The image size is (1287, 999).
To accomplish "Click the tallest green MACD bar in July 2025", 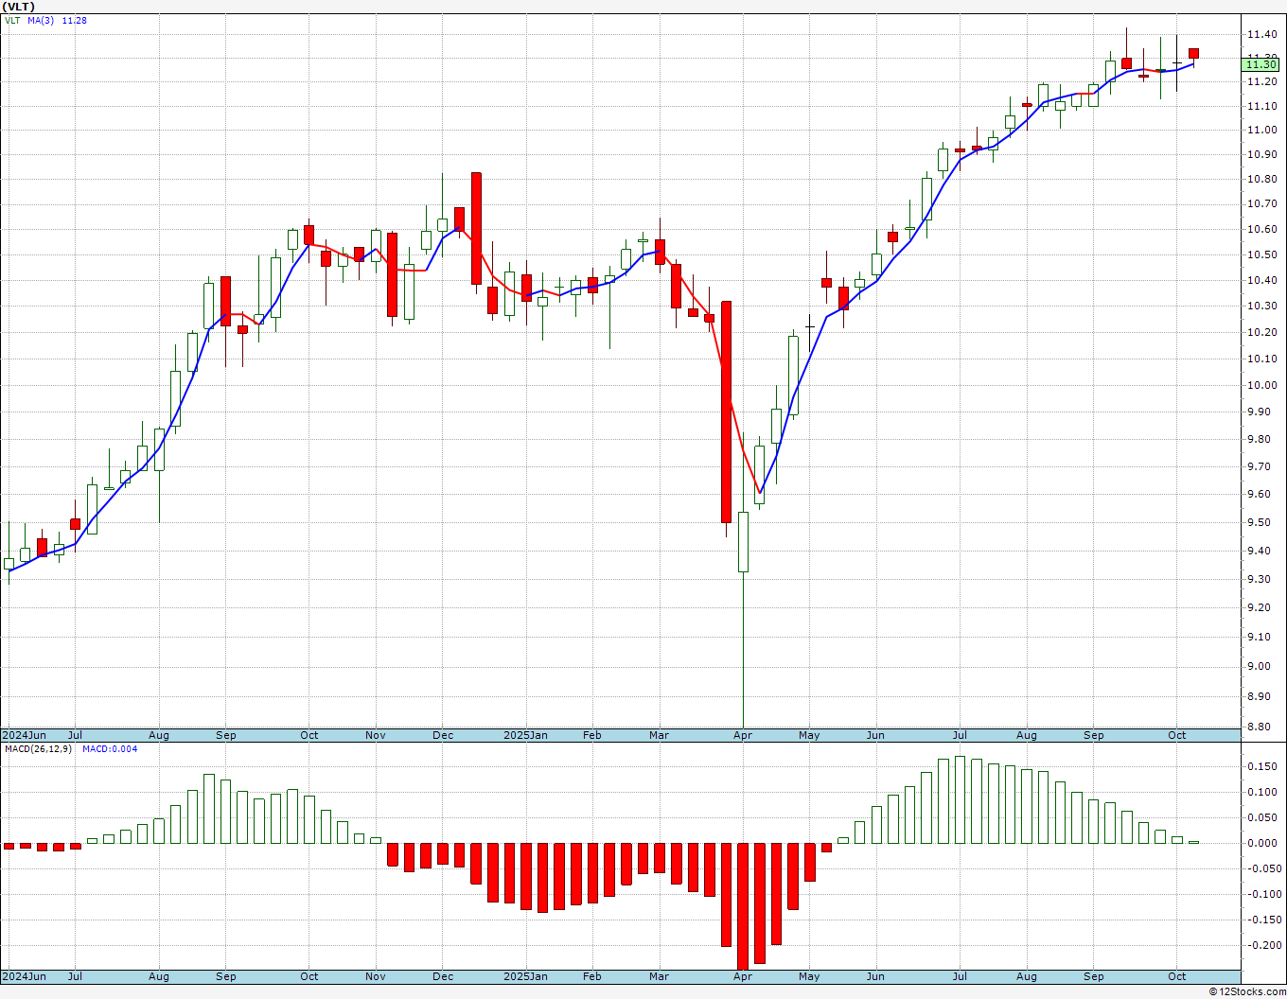I will [960, 799].
